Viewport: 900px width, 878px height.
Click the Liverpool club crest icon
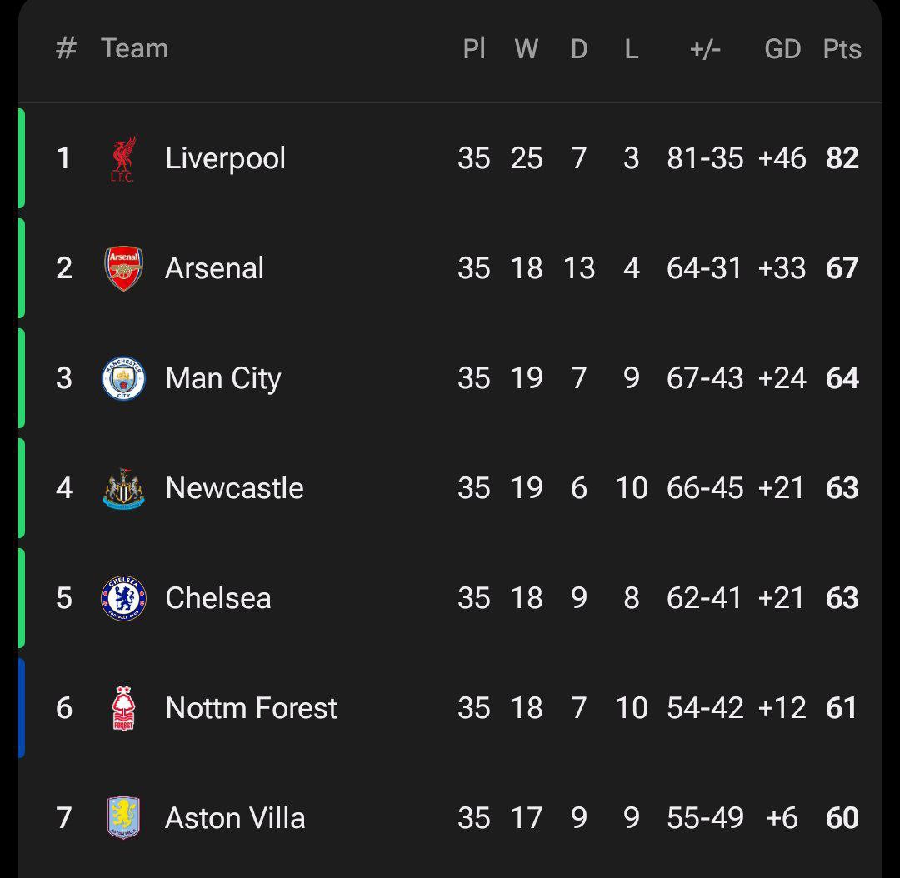point(123,158)
